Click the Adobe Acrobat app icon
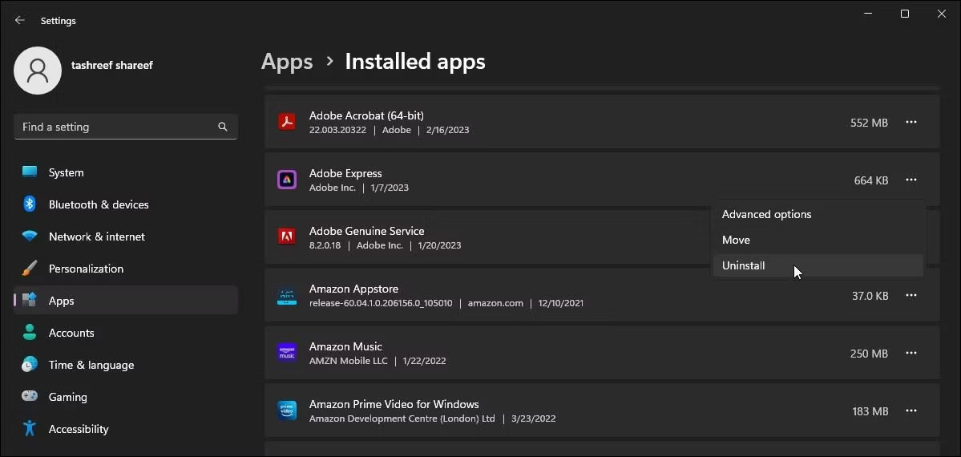The height and width of the screenshot is (457, 961). point(287,122)
